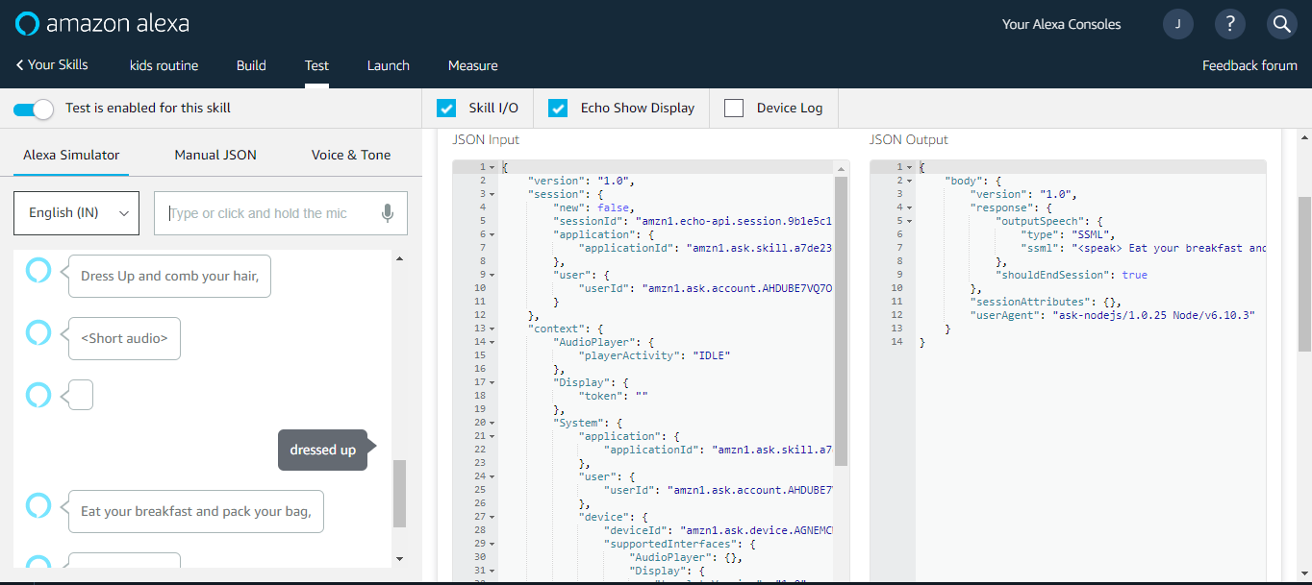Viewport: 1312px width, 585px height.
Task: Click the chat history scrollbar thumb
Action: [399, 493]
